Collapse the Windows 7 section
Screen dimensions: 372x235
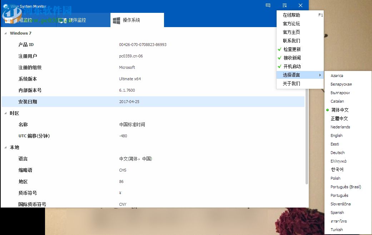click(5, 33)
